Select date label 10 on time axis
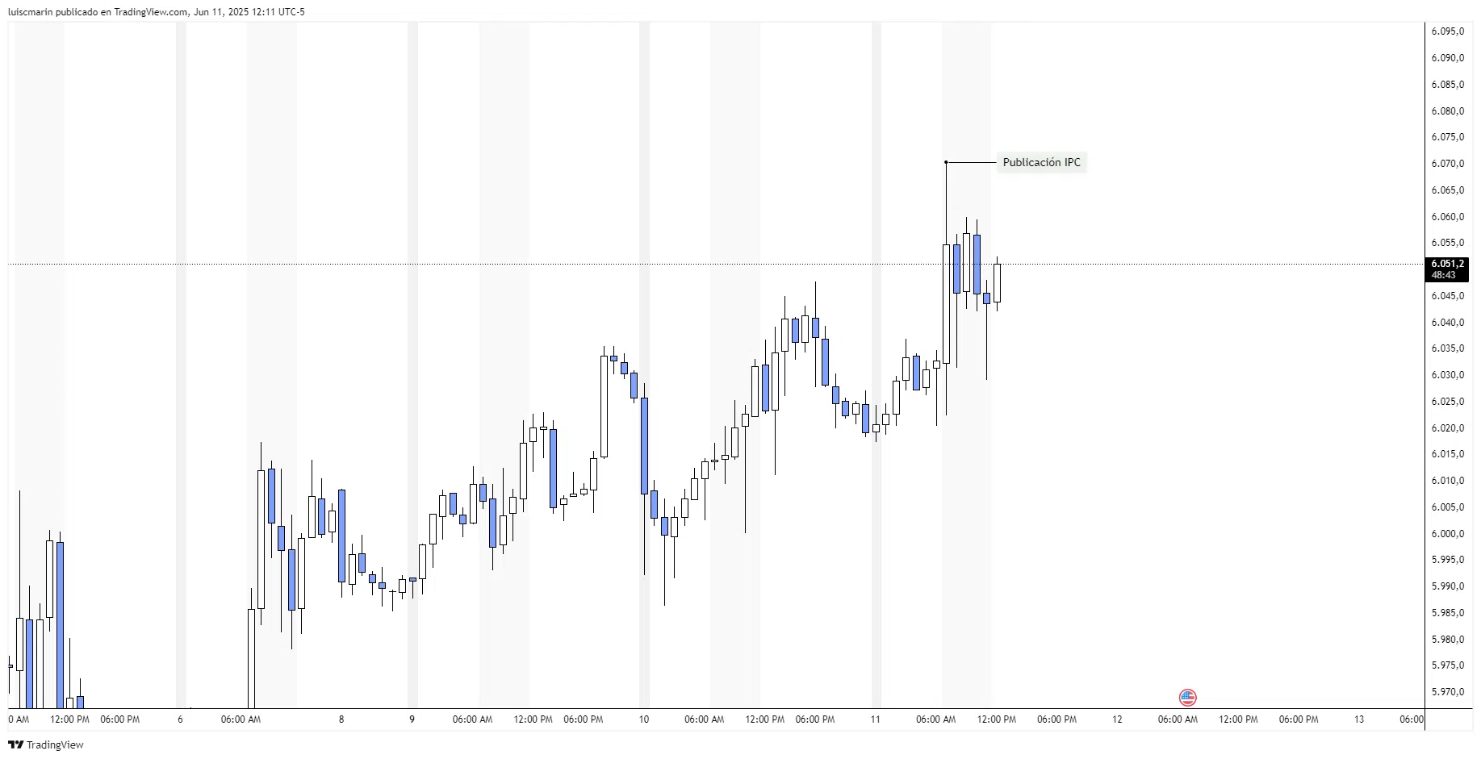Screen dimensions: 1481x759 (x=643, y=719)
